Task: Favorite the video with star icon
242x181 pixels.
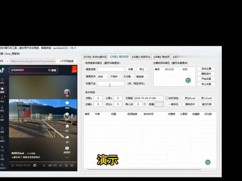Action: point(67,126)
